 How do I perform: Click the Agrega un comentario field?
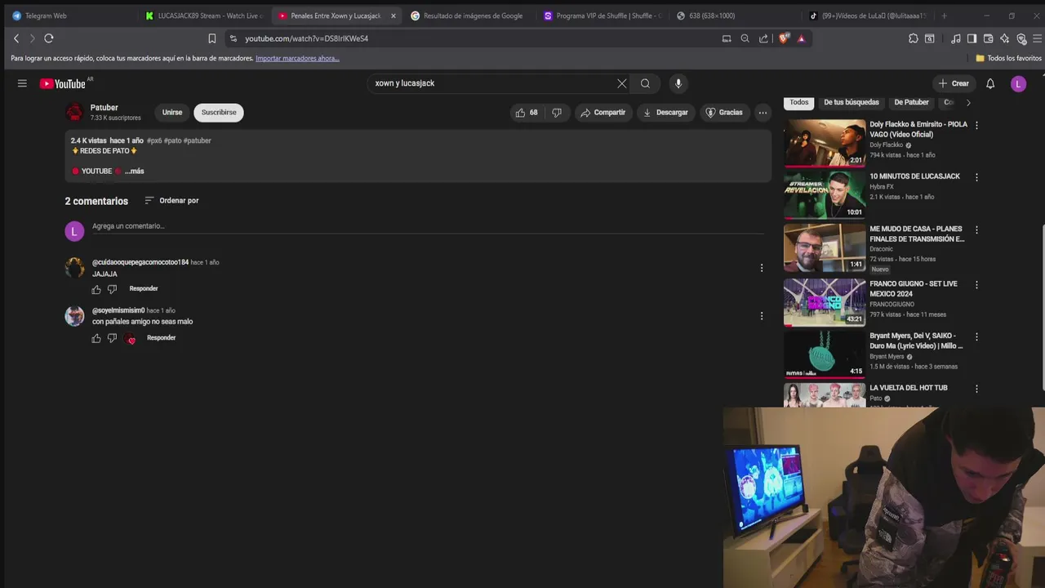428,227
